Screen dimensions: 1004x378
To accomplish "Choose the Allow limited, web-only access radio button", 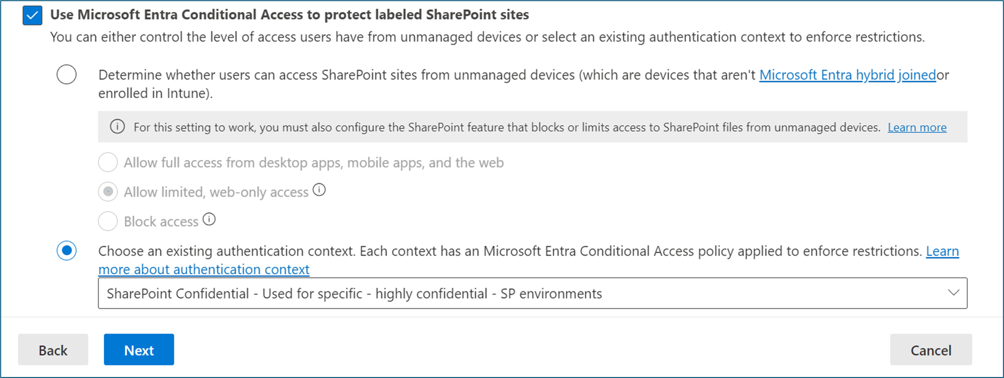I will (108, 192).
